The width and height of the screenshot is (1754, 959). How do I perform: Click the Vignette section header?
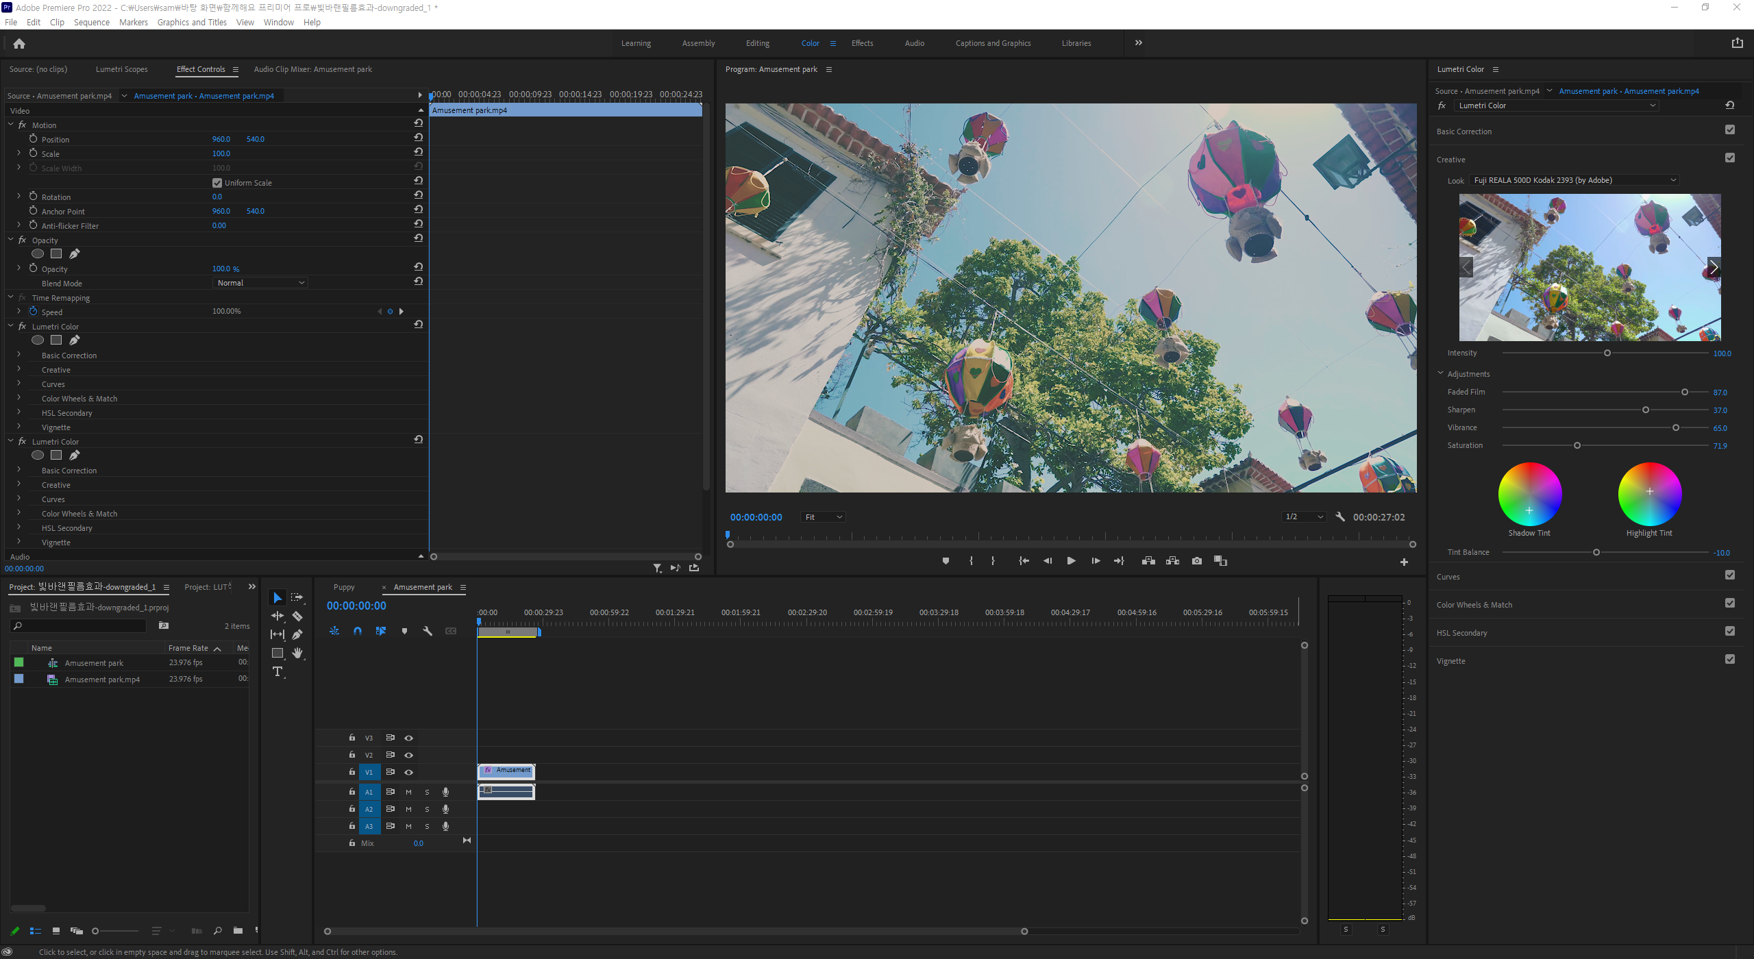[1450, 661]
